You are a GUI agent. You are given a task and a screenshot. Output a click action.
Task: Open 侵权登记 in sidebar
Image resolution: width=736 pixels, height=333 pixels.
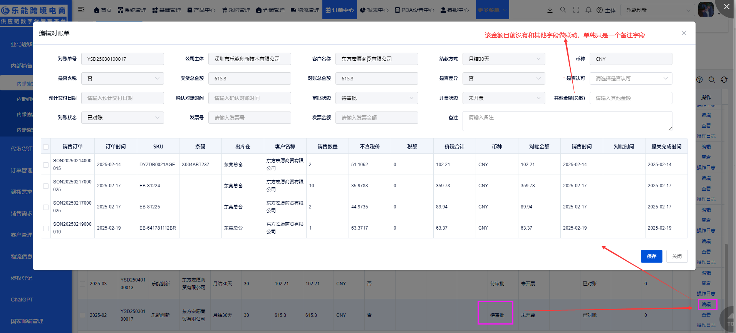[22, 278]
